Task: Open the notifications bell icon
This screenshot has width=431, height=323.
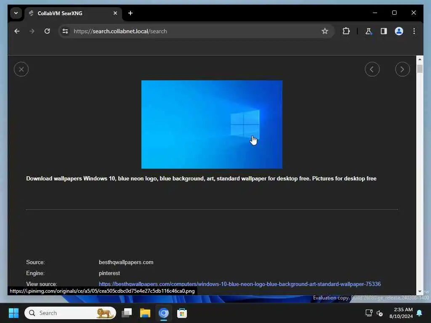Action: tap(420, 313)
